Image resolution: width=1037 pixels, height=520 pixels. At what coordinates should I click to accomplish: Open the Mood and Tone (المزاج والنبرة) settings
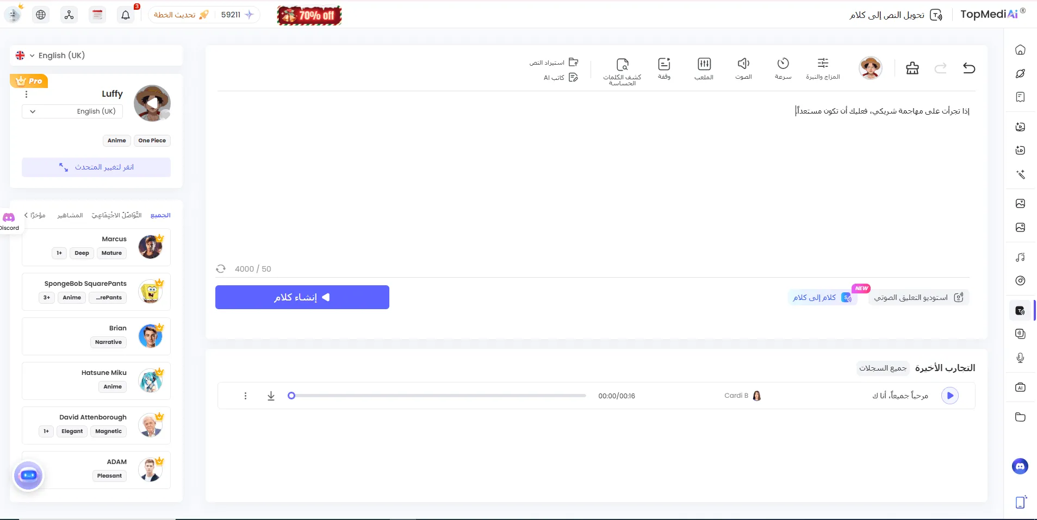[x=823, y=68]
